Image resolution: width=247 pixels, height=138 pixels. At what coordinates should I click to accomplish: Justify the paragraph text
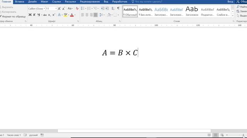click(x=95, y=15)
